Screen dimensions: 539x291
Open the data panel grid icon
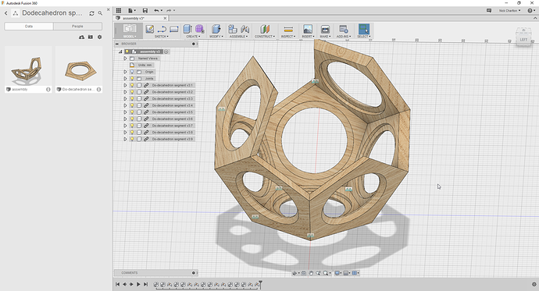coord(119,11)
